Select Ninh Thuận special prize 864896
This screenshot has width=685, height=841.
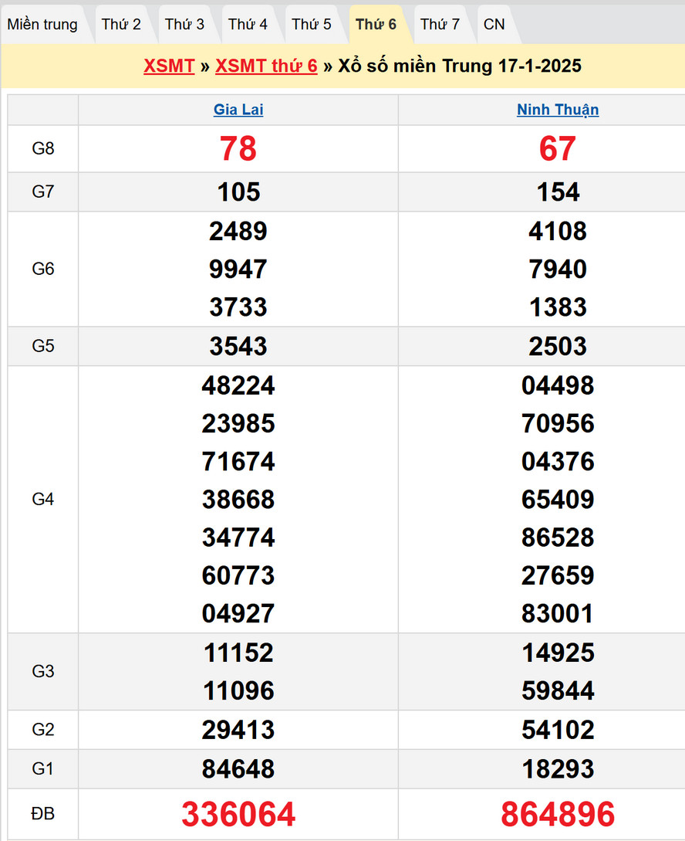pyautogui.click(x=558, y=814)
